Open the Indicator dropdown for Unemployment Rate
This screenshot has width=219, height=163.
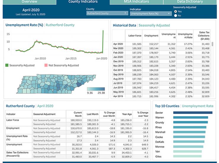[151, 14]
